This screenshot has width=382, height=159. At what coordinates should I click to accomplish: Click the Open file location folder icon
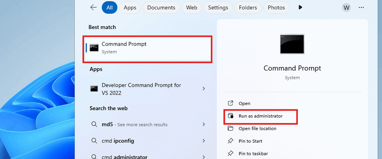pos(230,128)
